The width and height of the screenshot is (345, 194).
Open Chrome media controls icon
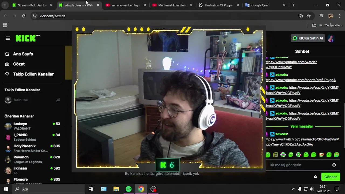[321, 16]
